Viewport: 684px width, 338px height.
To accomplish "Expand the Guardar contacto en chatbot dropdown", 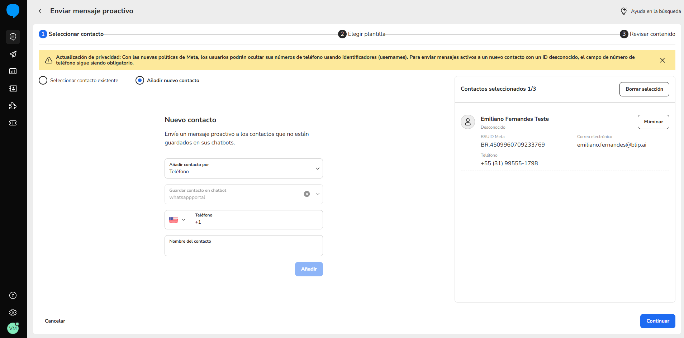I will [318, 194].
